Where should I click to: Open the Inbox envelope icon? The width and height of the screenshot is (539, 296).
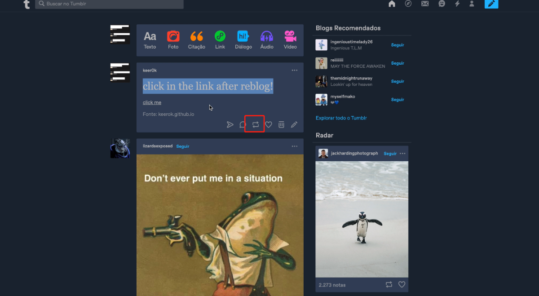click(424, 4)
